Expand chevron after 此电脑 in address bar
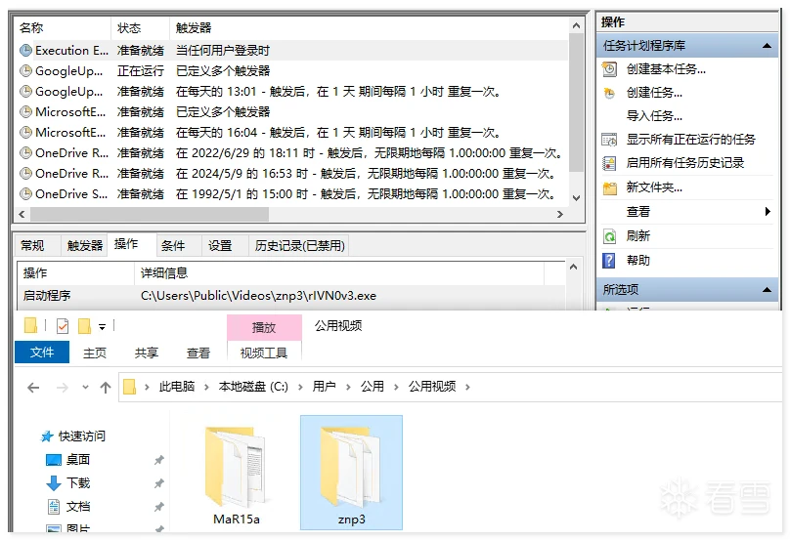Image resolution: width=790 pixels, height=540 pixels. [206, 387]
